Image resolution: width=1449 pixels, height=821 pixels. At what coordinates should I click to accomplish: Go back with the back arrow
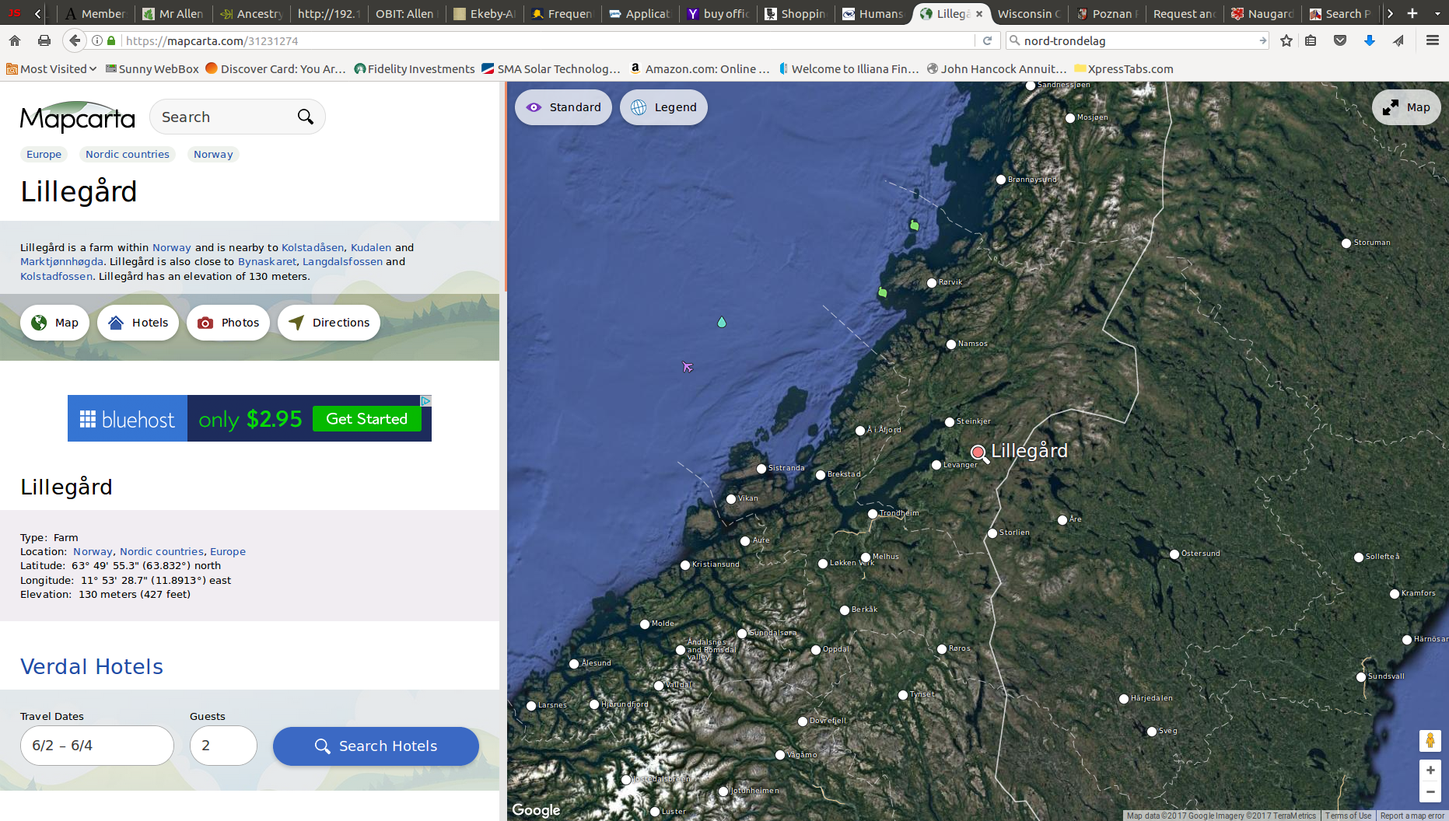tap(74, 40)
